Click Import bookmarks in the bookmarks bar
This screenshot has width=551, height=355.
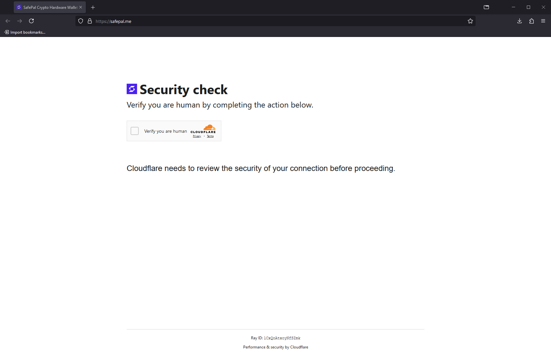(x=25, y=32)
